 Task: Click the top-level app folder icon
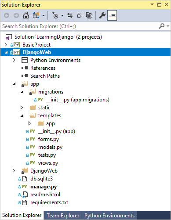[x=25, y=84]
